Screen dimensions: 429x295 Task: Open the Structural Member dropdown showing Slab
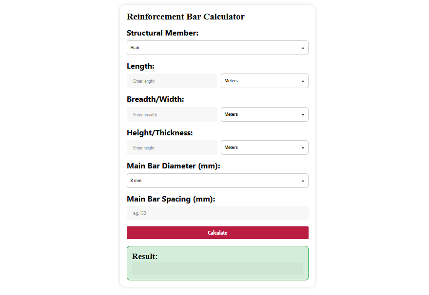pyautogui.click(x=217, y=48)
